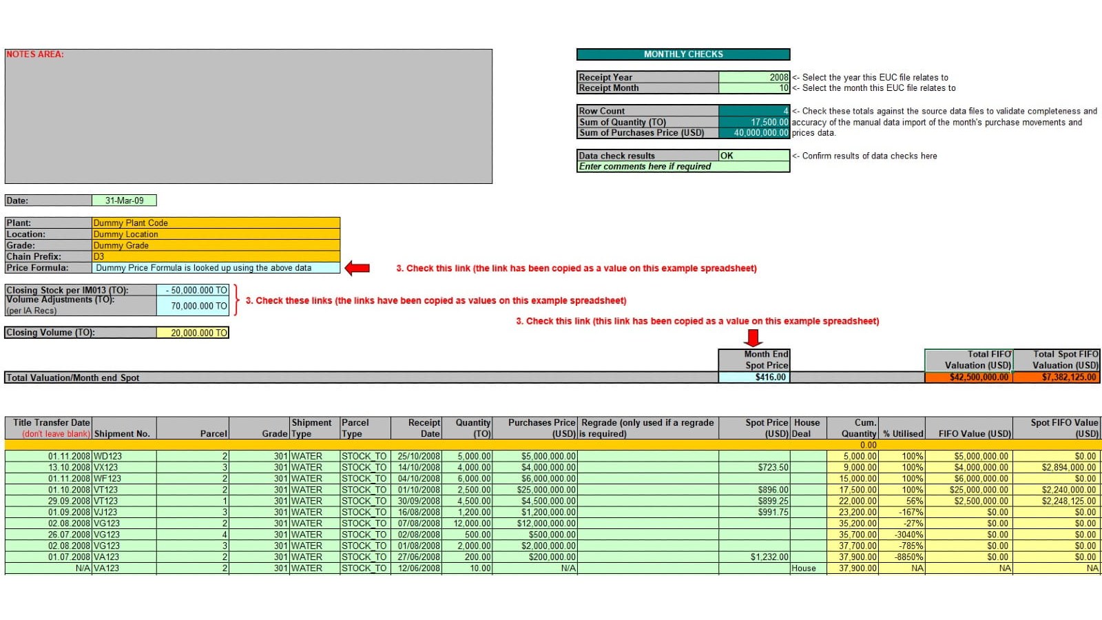1102x620 pixels.
Task: Select the Volume Adjustments value 70,000.000 TO
Action: coord(193,306)
